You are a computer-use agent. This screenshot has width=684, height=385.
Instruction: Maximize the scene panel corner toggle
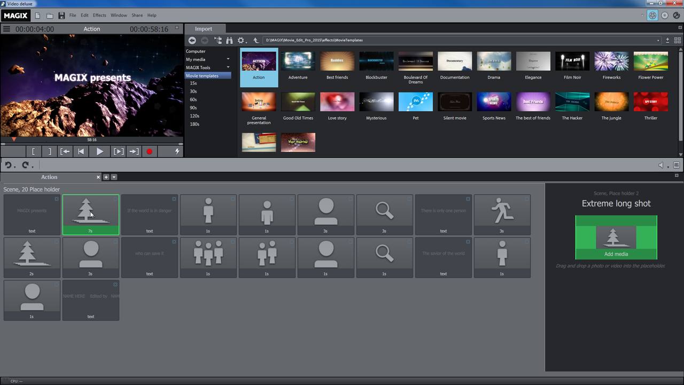pyautogui.click(x=677, y=175)
